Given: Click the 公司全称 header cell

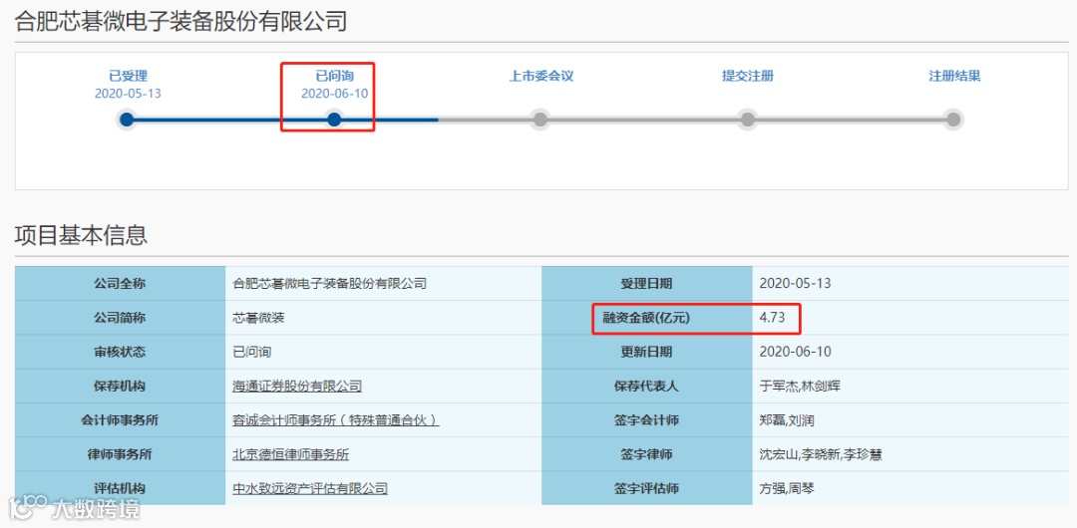Looking at the screenshot, I should point(121,283).
